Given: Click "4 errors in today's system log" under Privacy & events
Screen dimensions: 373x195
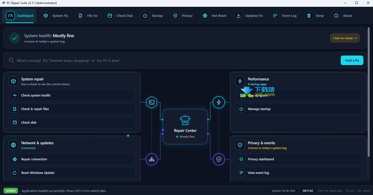Looking at the screenshot, I should point(267,148).
